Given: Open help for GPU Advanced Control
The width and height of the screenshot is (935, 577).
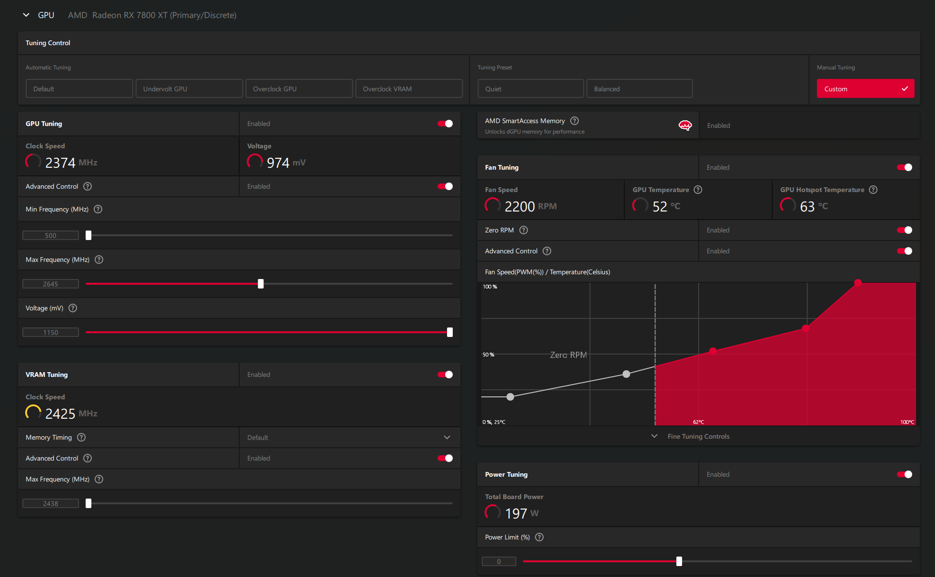Looking at the screenshot, I should (x=88, y=186).
